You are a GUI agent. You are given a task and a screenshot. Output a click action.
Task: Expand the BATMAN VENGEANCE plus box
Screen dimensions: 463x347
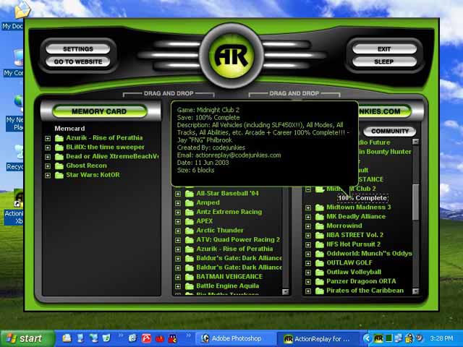click(178, 278)
